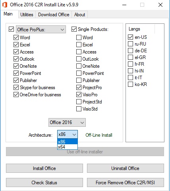
Task: Enable the ProjectStd checkbox
Action: click(79, 102)
